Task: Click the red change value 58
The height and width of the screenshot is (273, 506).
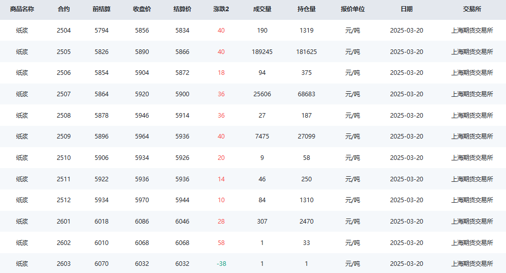Action: pos(221,242)
